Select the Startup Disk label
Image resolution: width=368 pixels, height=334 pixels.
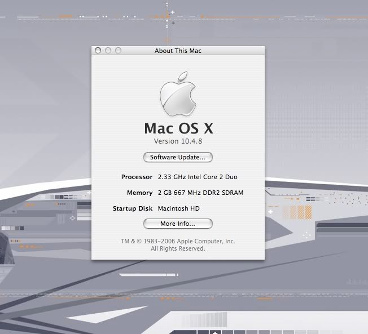133,208
